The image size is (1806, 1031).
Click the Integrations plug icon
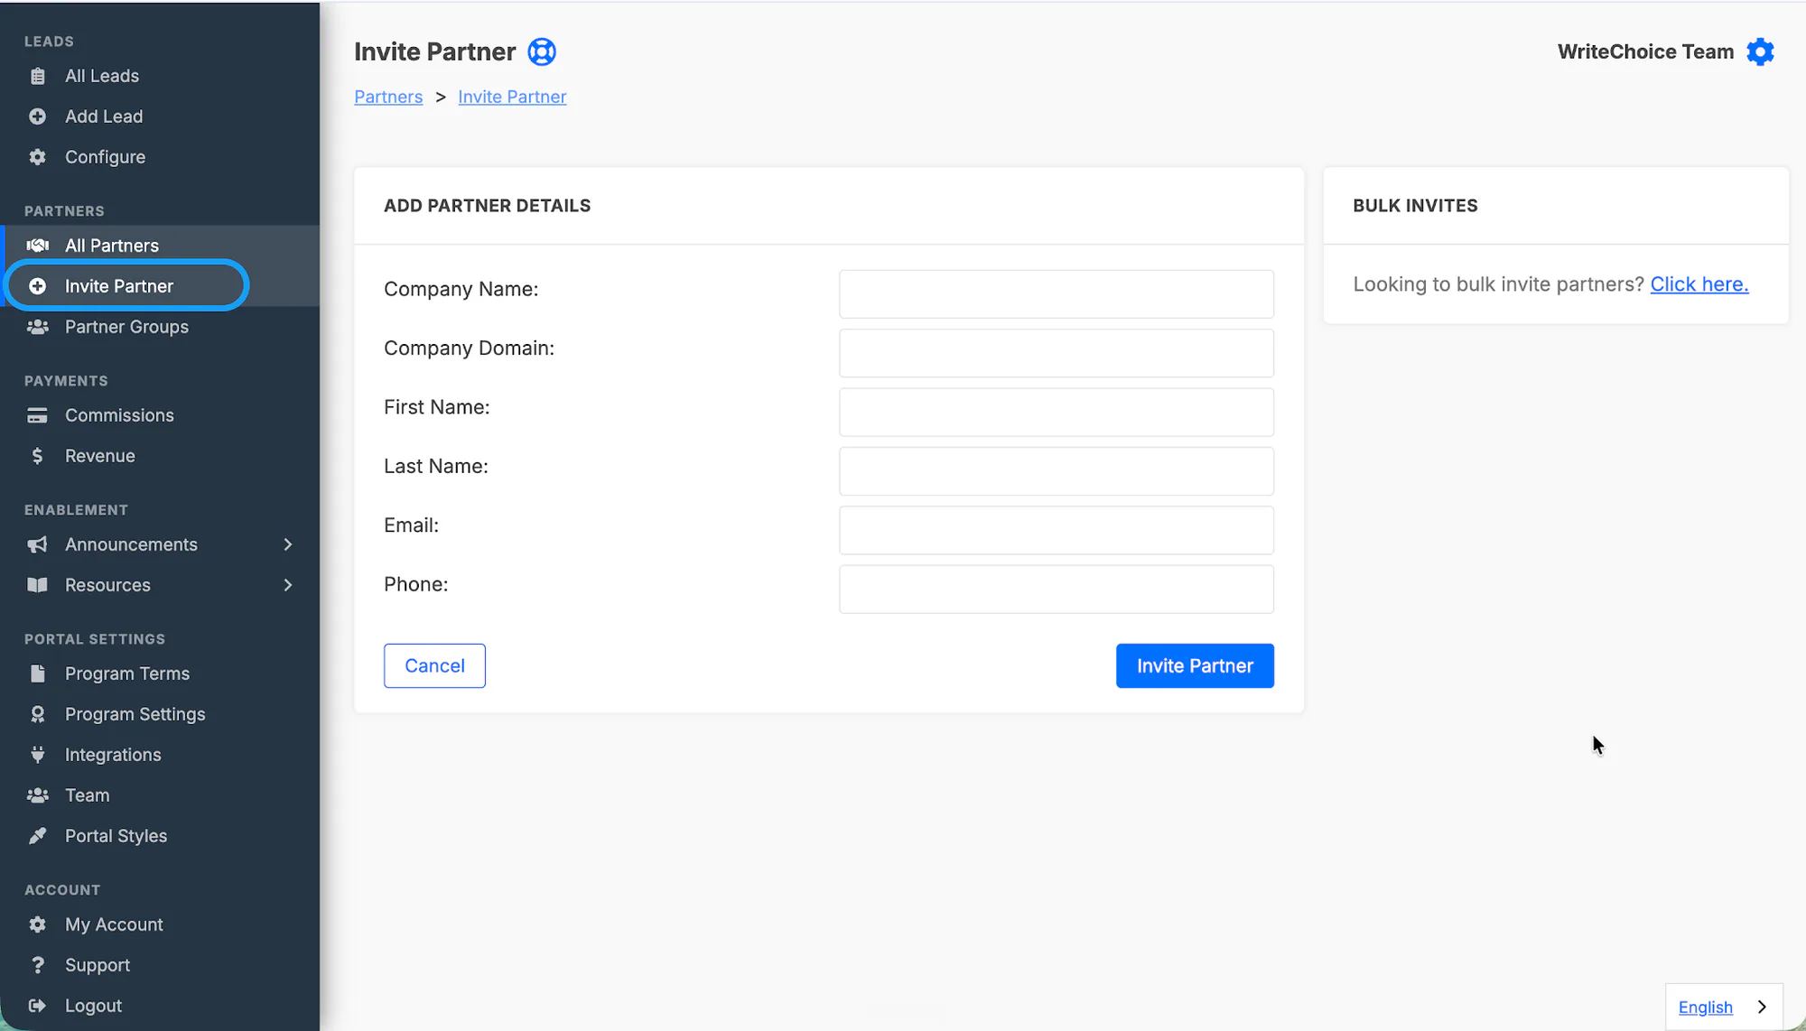(37, 755)
